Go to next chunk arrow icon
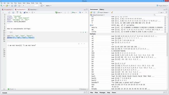The width and height of the screenshot is (169, 95). pyautogui.click(x=68, y=12)
